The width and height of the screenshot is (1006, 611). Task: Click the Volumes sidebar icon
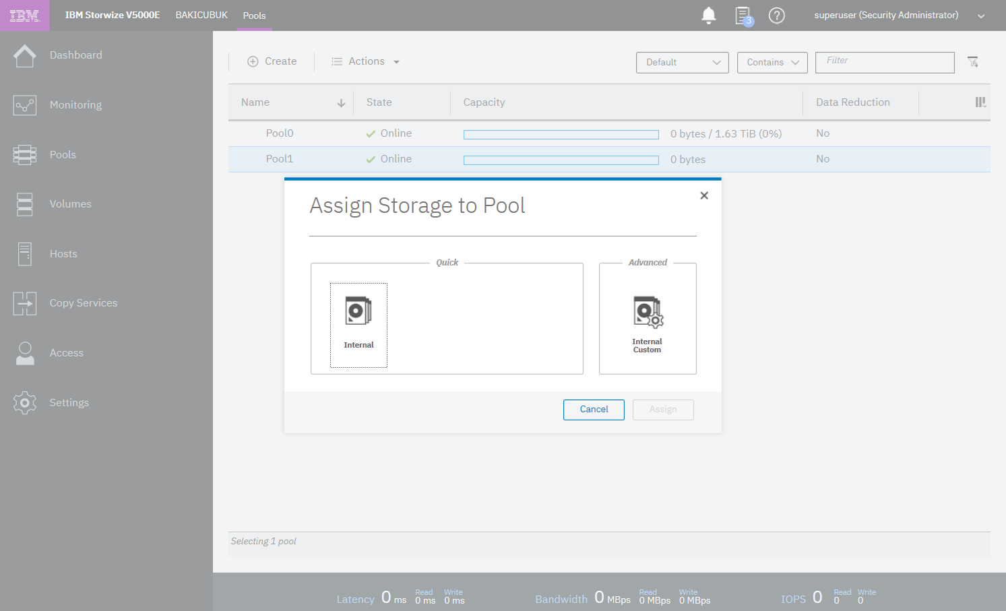[x=25, y=204]
